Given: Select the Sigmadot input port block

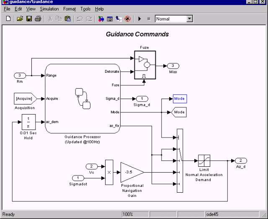Looking at the screenshot, I should click(78, 178).
